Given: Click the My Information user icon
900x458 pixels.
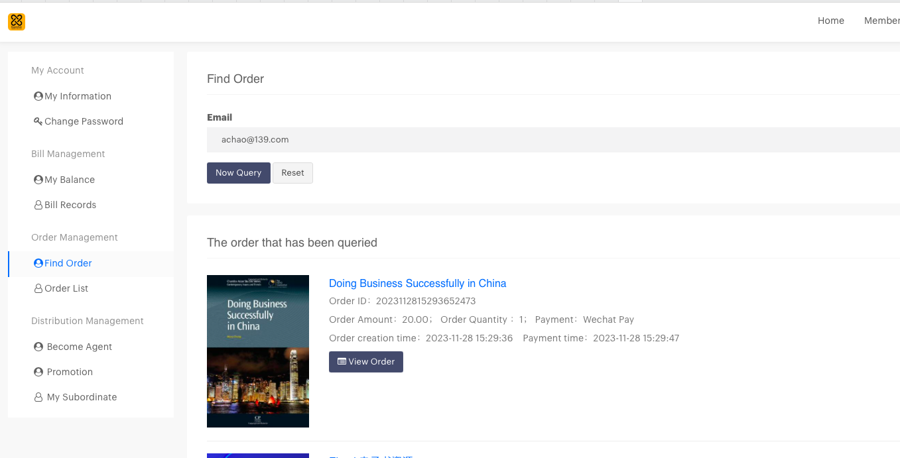Looking at the screenshot, I should tap(38, 96).
